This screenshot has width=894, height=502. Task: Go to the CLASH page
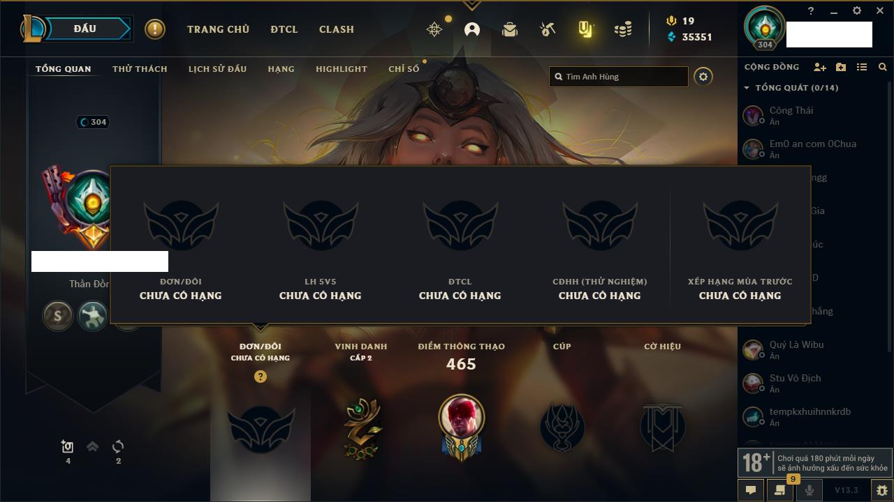[x=337, y=29]
